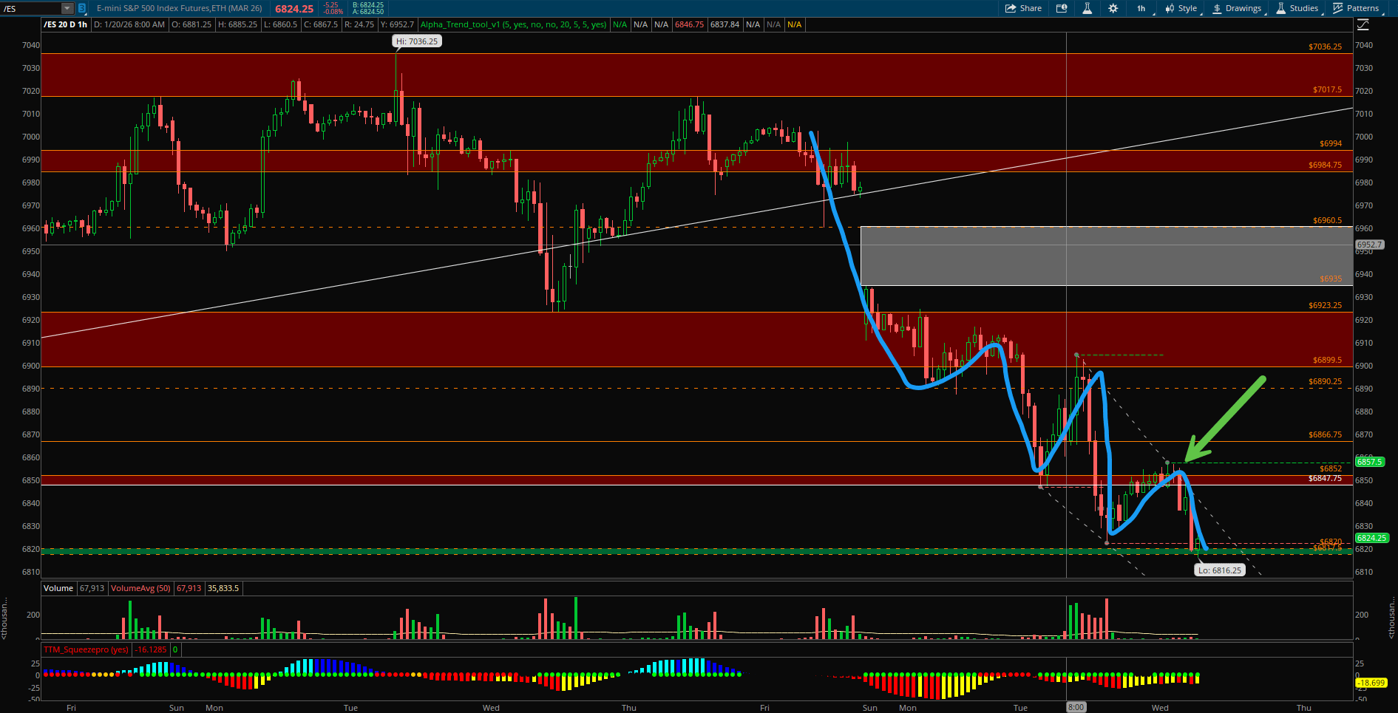Screen dimensions: 1398x713
Task: Click the Share button
Action: tap(1023, 9)
